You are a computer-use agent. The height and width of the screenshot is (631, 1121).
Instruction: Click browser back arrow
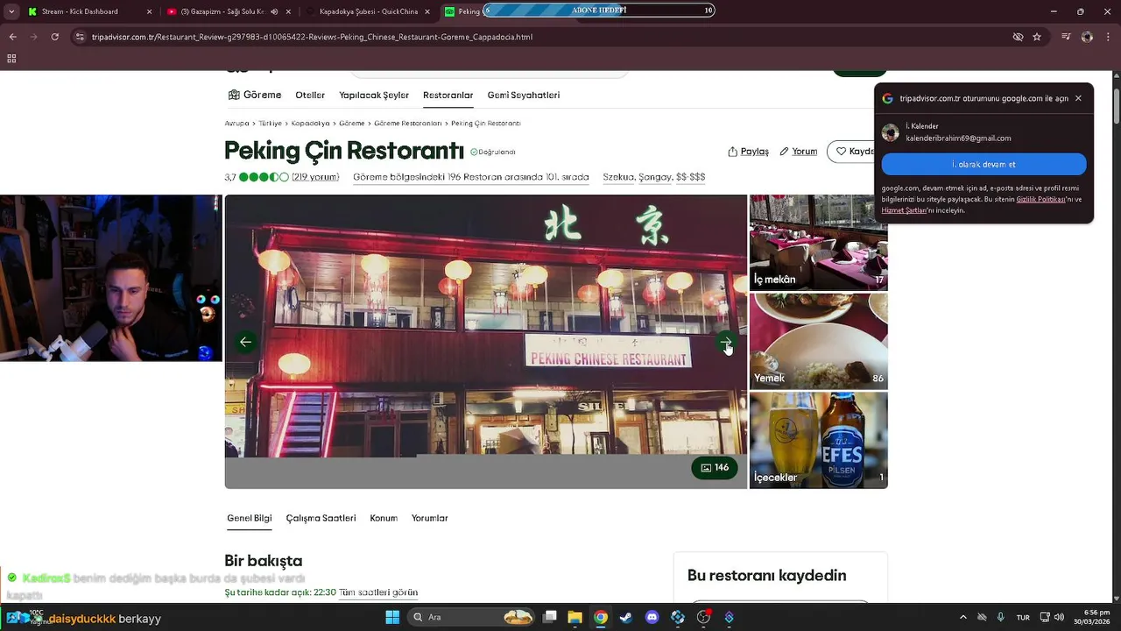12,37
